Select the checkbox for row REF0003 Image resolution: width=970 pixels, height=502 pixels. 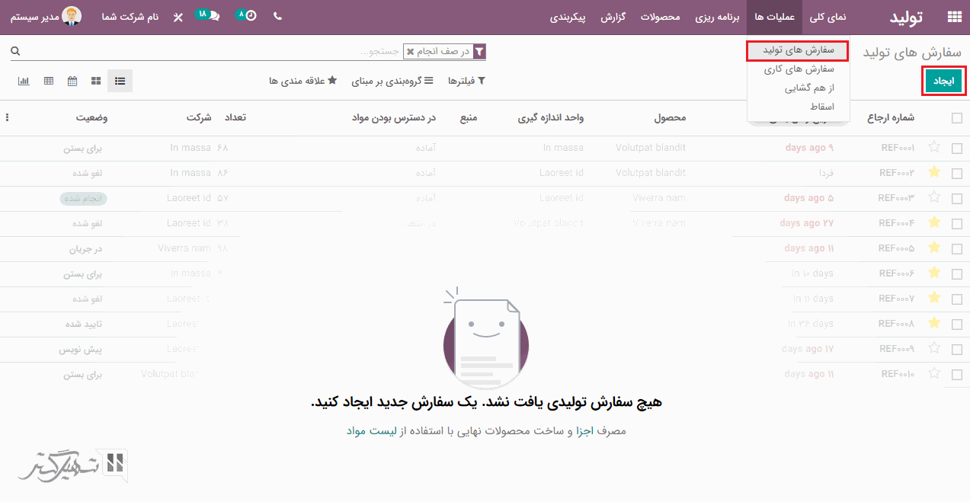tap(957, 198)
